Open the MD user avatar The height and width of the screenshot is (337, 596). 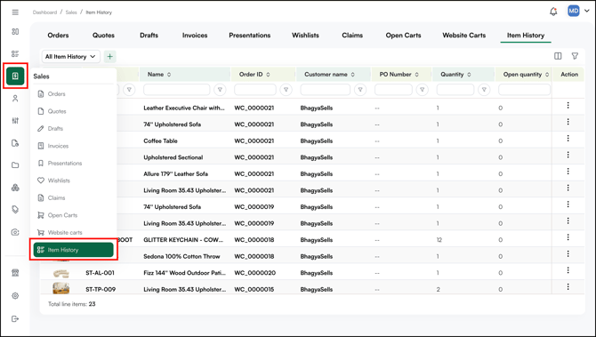pos(573,11)
